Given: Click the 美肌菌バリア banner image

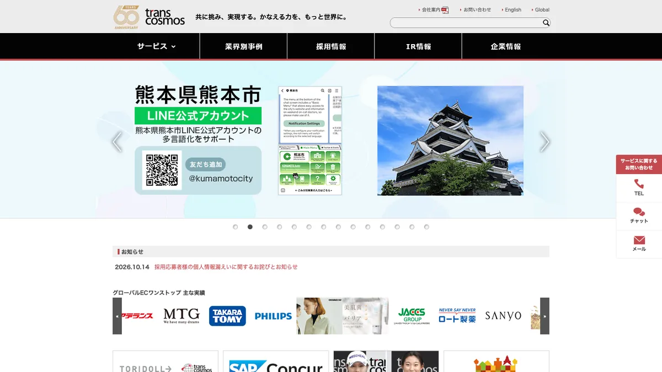Looking at the screenshot, I should tap(342, 316).
